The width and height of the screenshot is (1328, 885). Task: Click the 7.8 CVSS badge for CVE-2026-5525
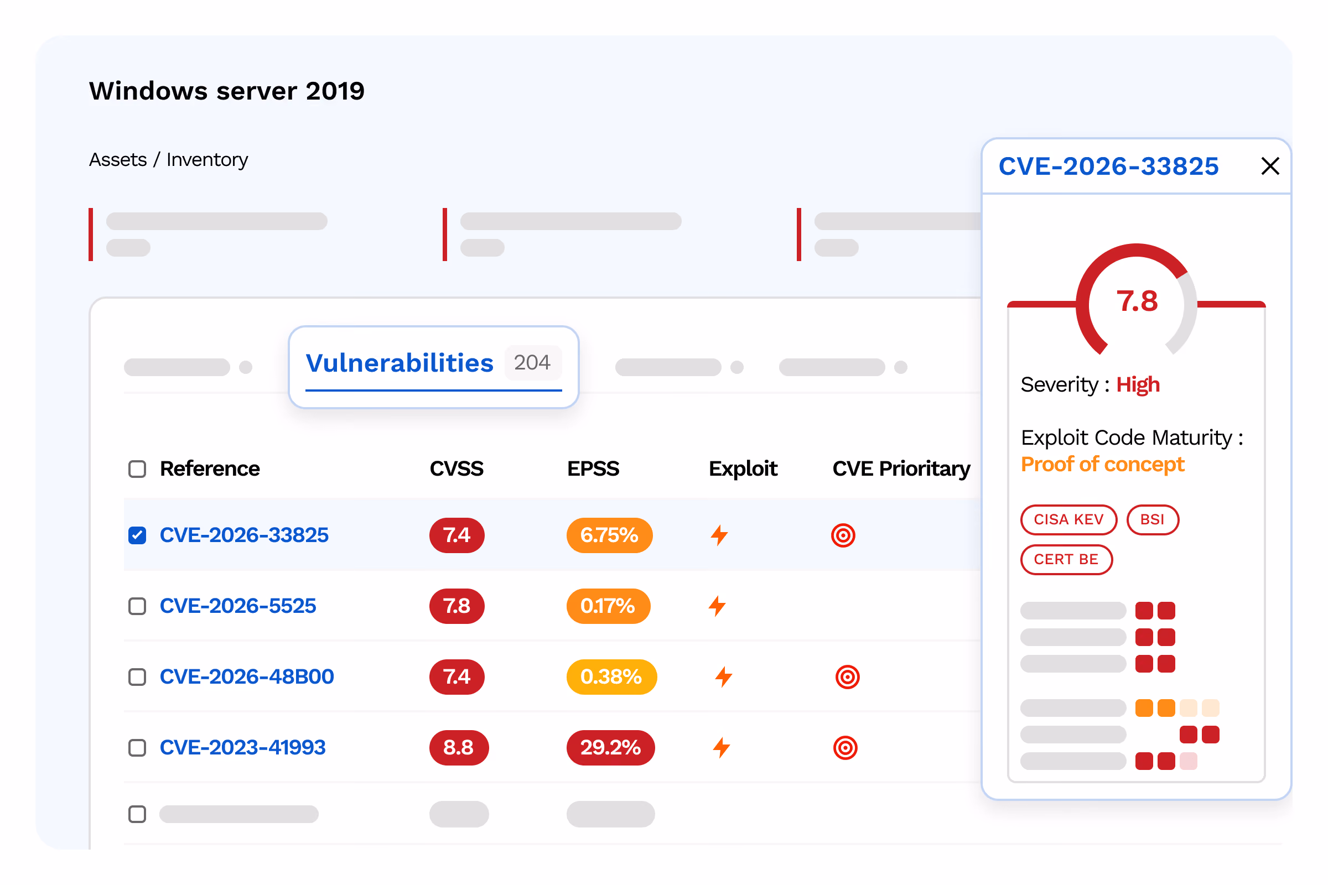[x=457, y=606]
